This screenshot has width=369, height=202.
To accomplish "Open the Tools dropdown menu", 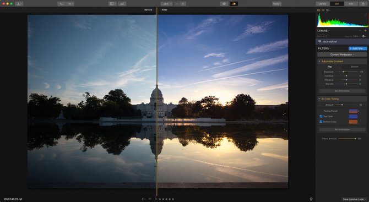I will click(276, 4).
